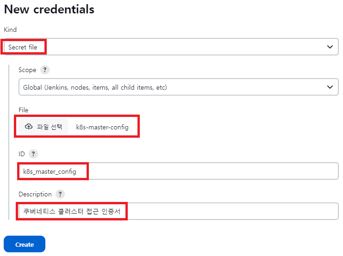Open the 'Secret file' Kind selector
This screenshot has height=256, width=343.
pos(171,47)
